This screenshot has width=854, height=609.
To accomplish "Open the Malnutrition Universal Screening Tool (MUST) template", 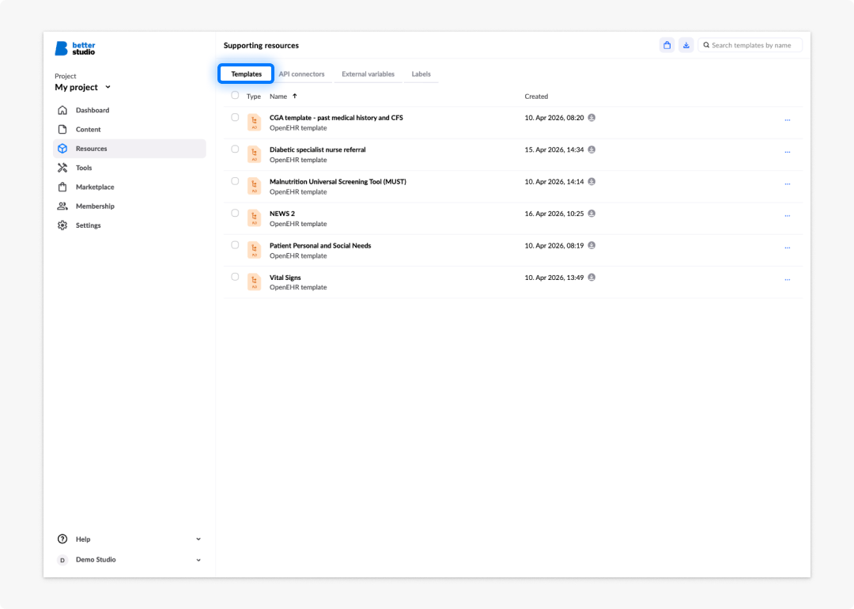I will [x=338, y=182].
